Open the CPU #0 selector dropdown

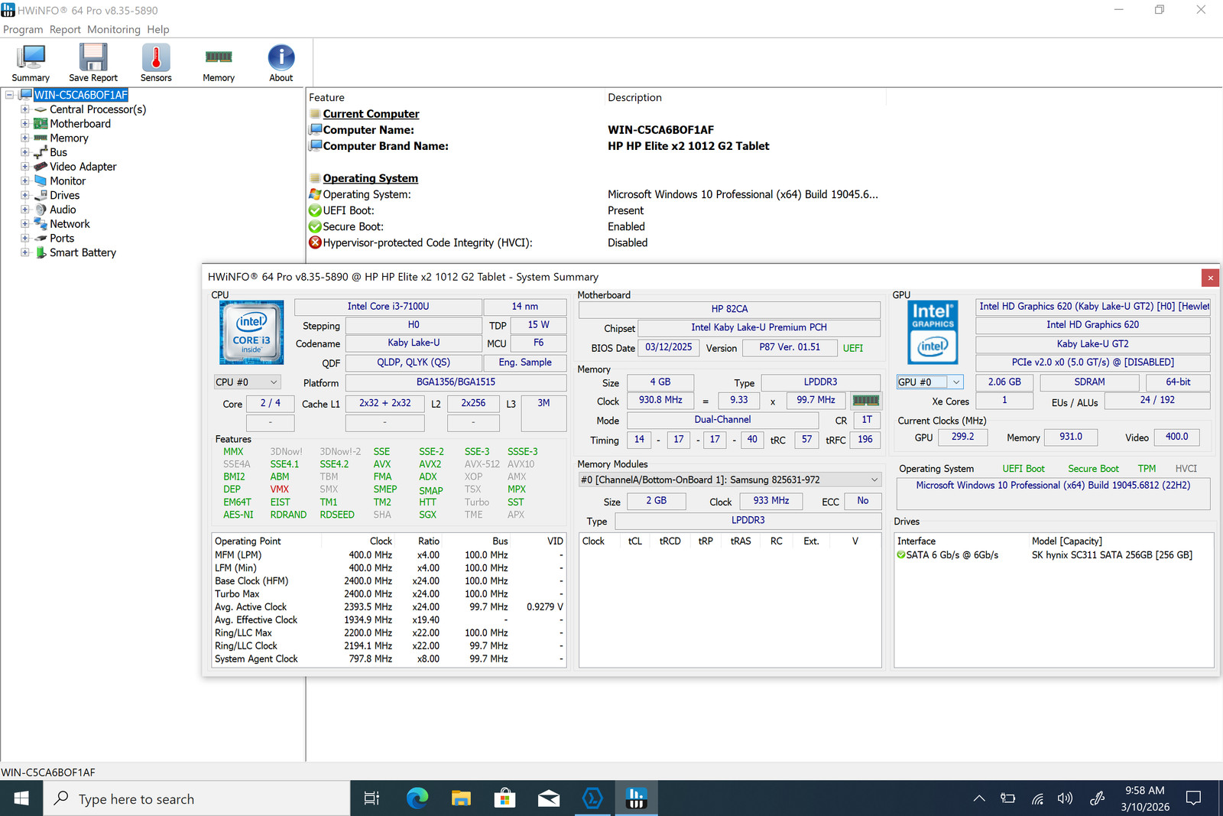[248, 382]
